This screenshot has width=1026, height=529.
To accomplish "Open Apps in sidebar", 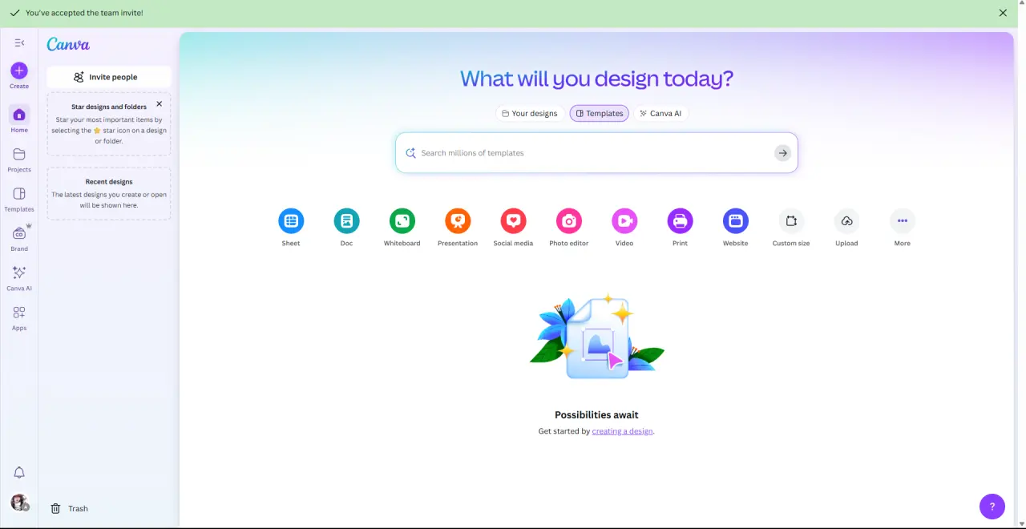I will tap(19, 317).
